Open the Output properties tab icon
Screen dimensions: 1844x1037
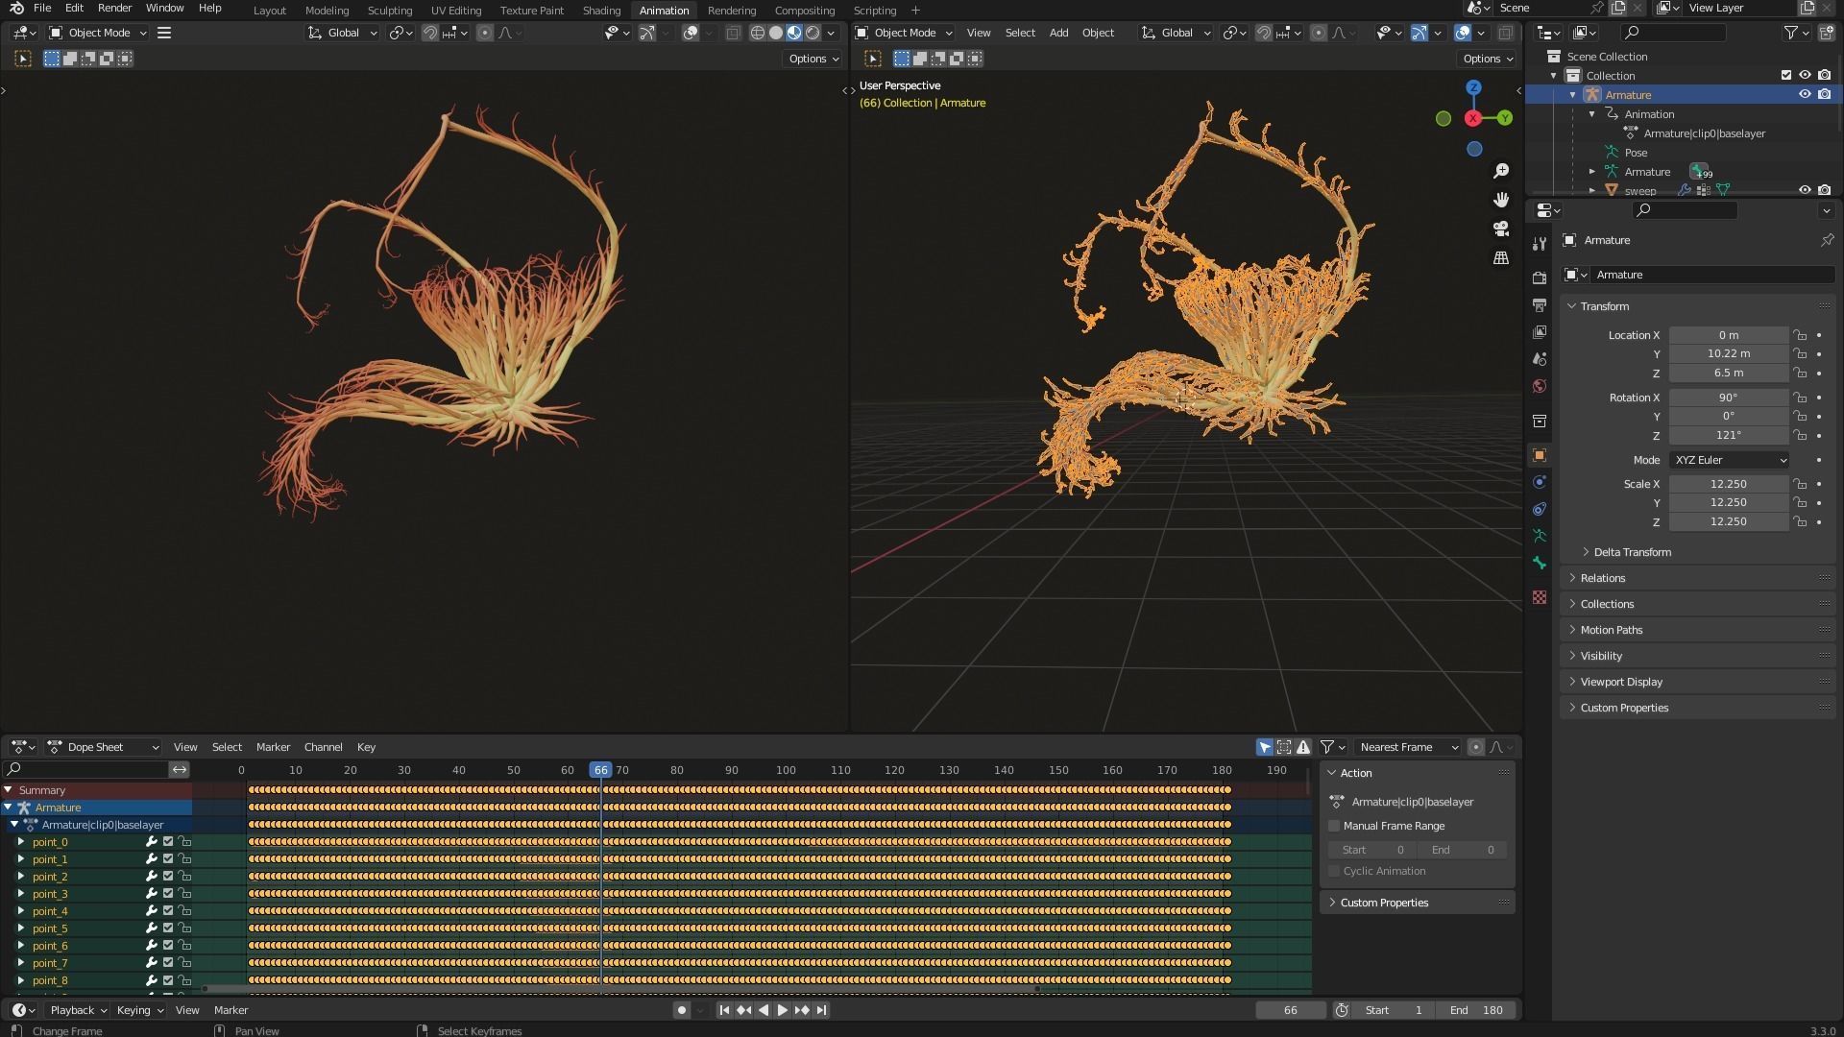[x=1540, y=305]
